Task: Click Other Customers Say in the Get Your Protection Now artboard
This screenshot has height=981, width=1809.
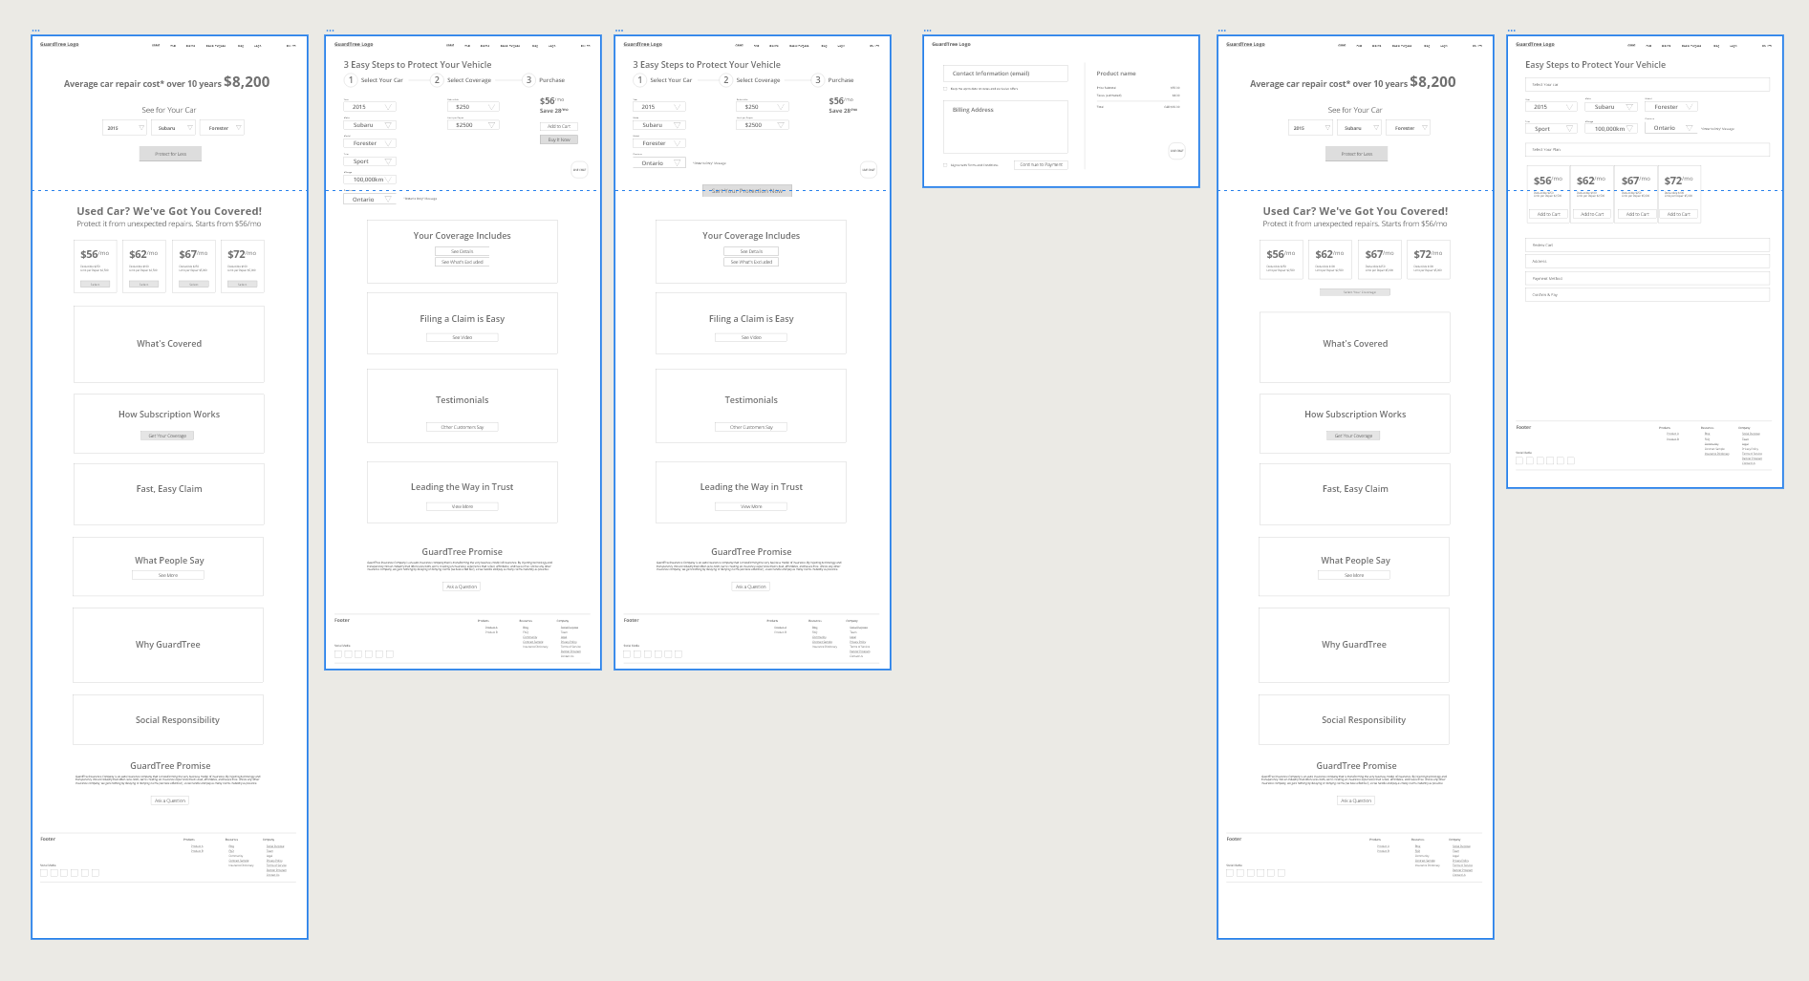Action: [x=751, y=427]
